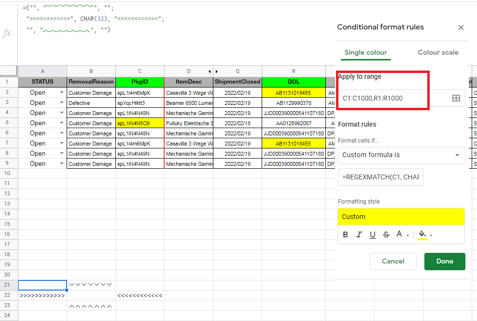Image resolution: width=477 pixels, height=321 pixels.
Task: Open STATUS dropdown arrow in row 5
Action: point(62,123)
